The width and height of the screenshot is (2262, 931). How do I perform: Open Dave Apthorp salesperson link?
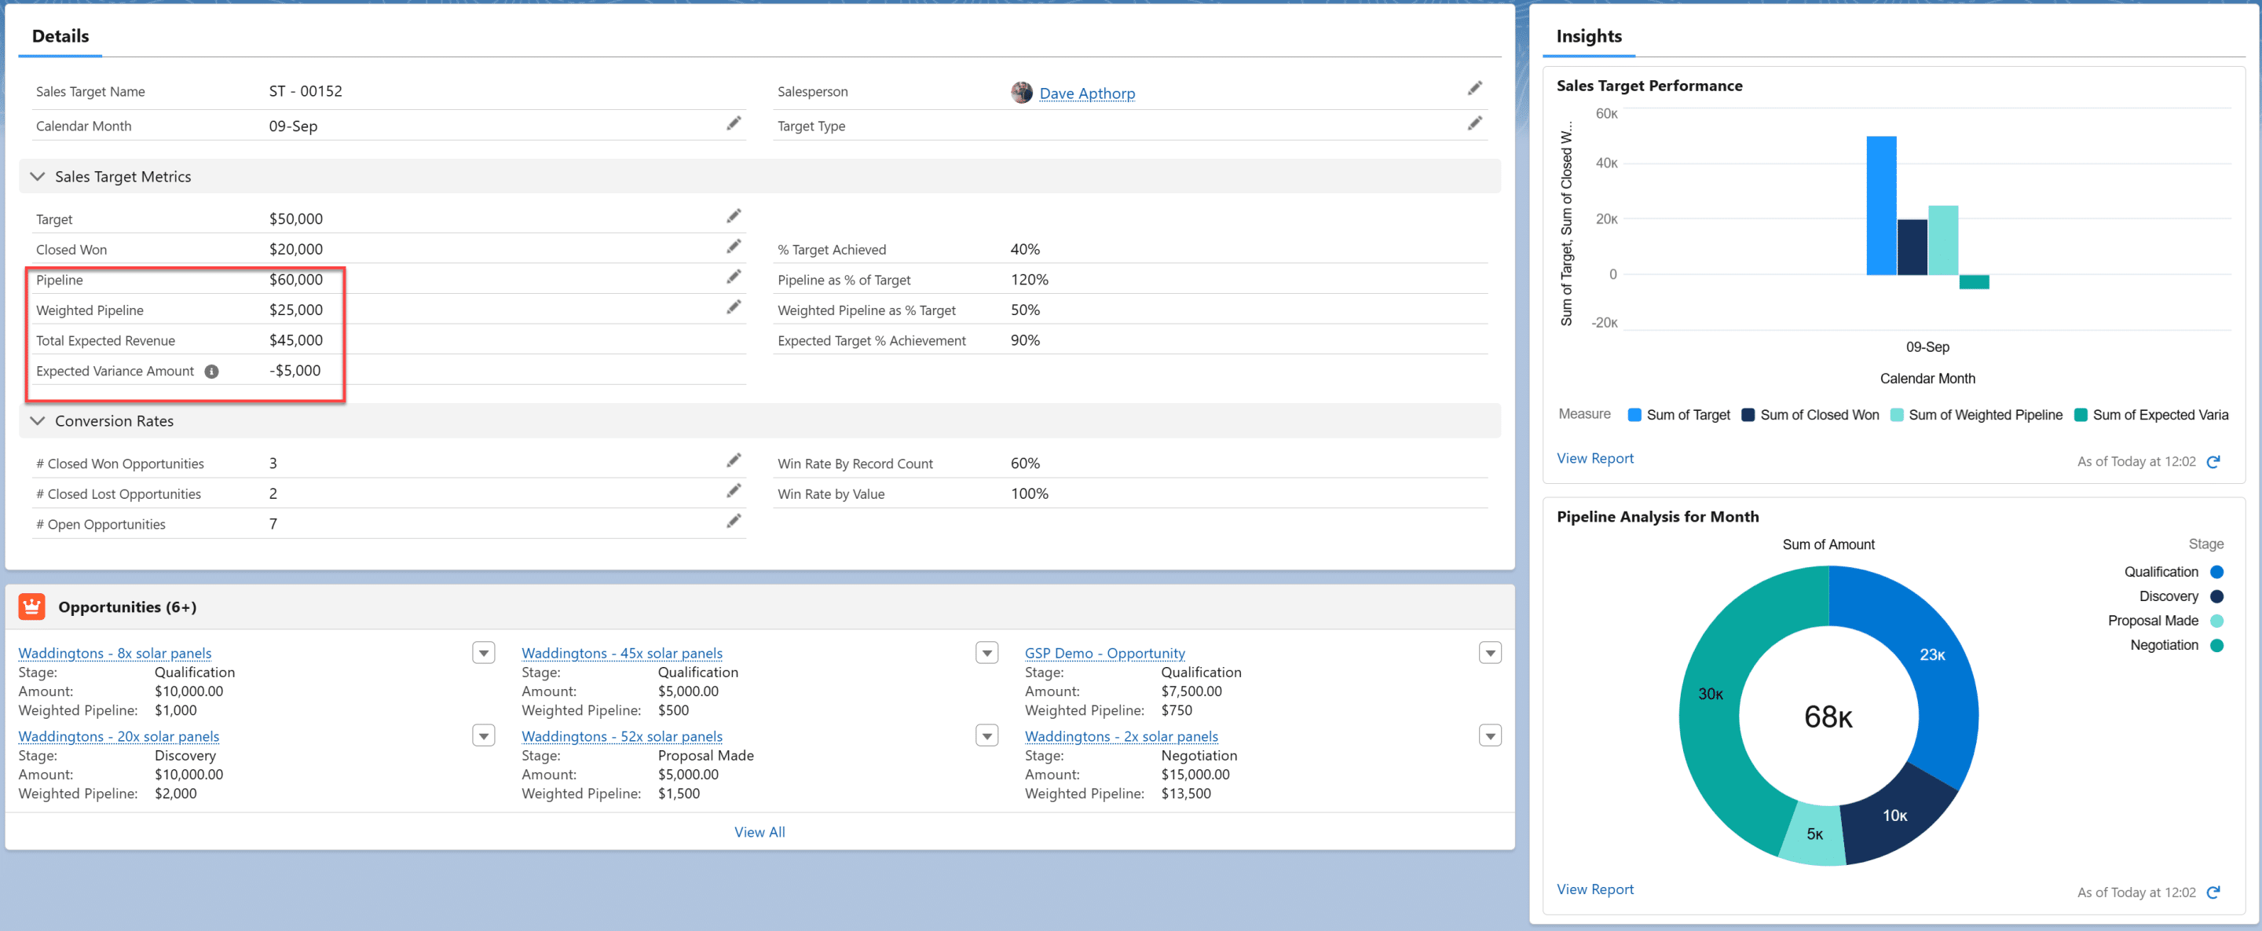[1086, 93]
